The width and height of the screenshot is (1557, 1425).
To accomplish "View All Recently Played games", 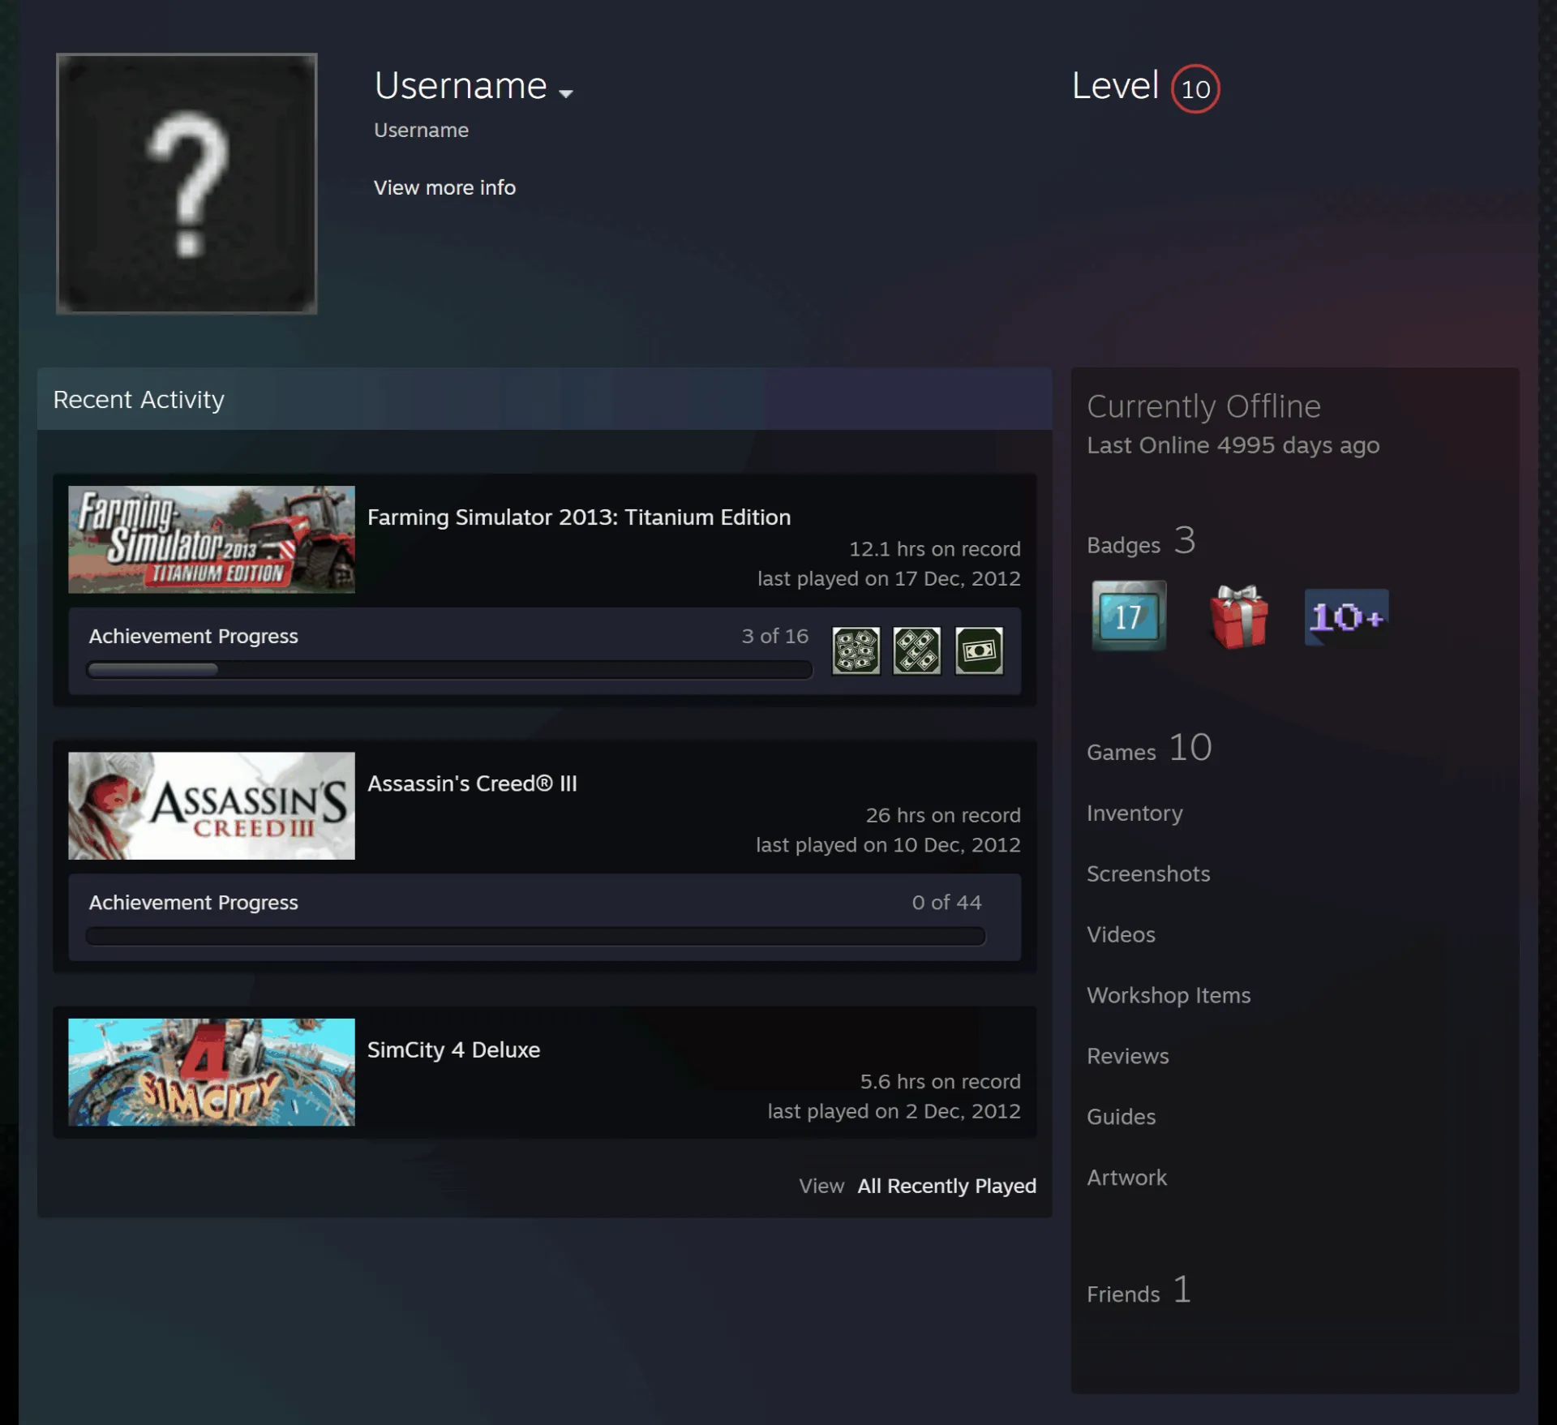I will point(946,1186).
